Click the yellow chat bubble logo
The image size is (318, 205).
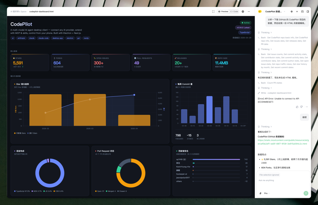[260, 11]
